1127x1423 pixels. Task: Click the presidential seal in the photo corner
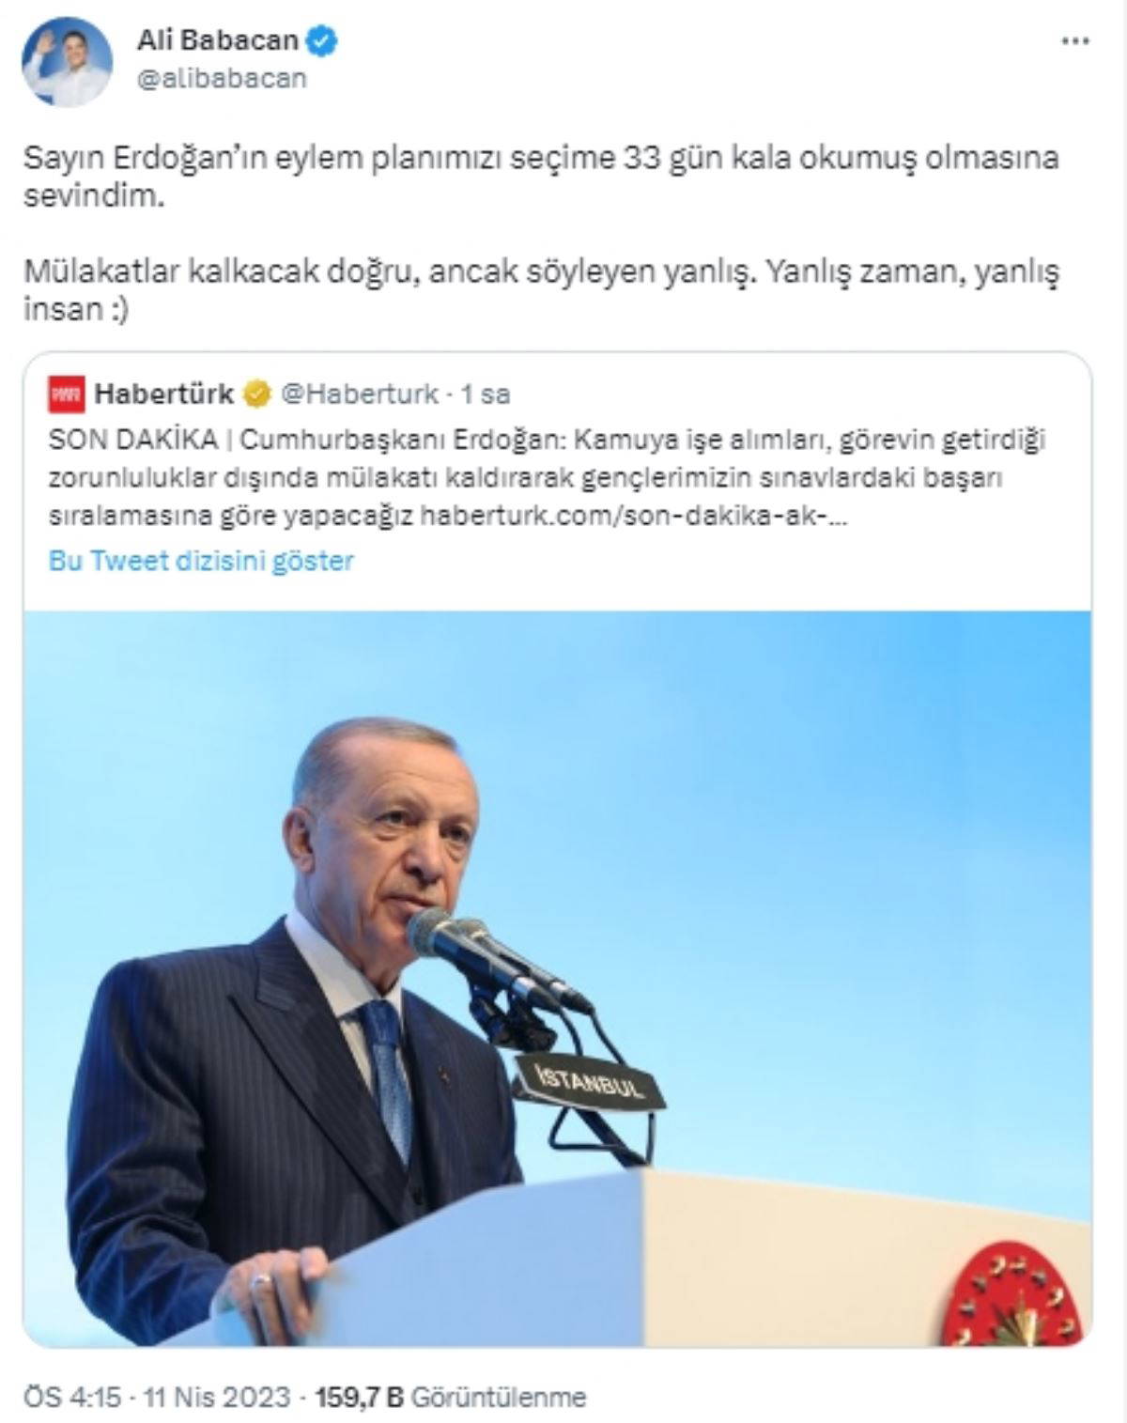point(1018,1292)
